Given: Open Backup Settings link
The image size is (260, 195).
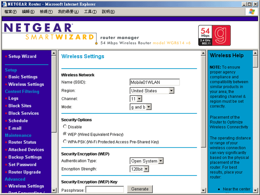Looking at the screenshot, I should tap(25, 157).
